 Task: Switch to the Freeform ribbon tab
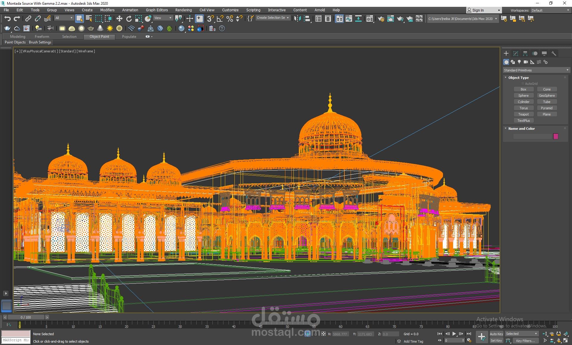pos(42,37)
